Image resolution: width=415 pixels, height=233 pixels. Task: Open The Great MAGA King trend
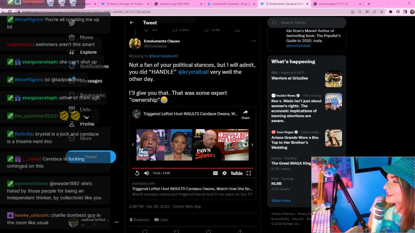pos(291,163)
